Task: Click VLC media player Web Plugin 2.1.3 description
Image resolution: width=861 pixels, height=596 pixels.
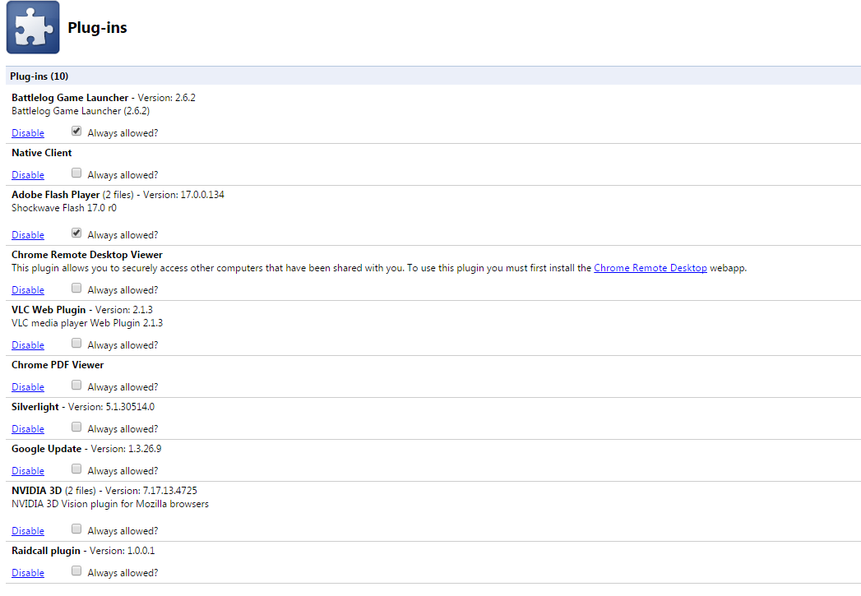Action: [x=87, y=323]
